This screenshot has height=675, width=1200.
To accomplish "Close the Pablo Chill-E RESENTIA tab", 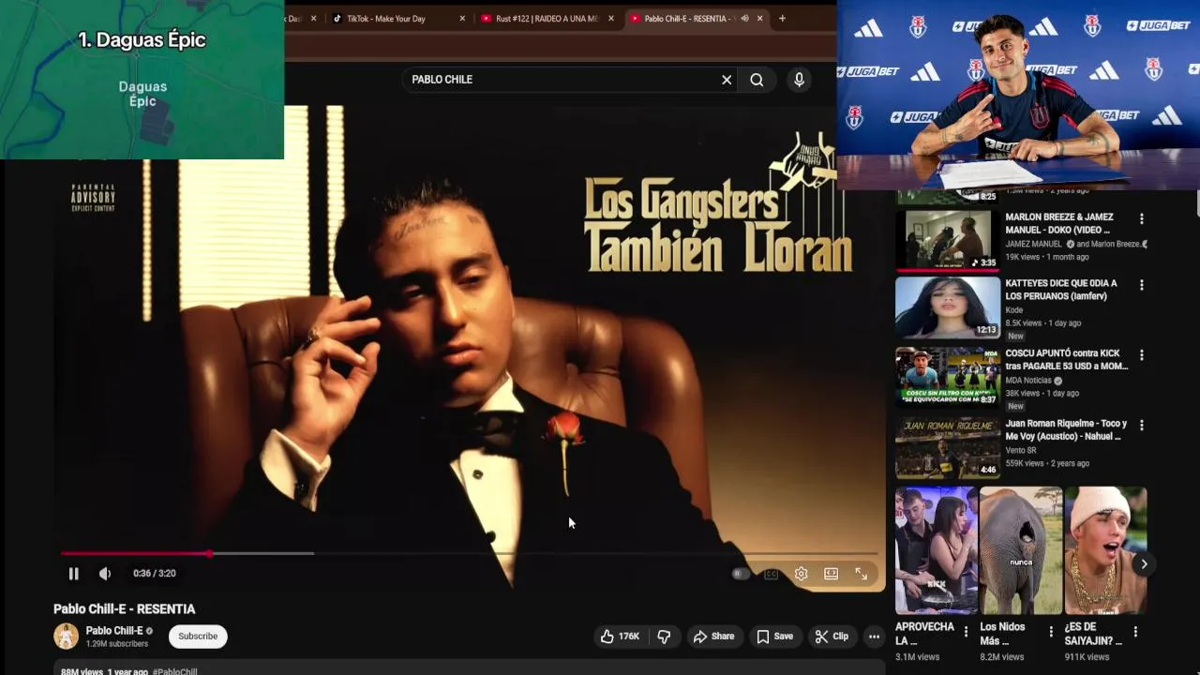I will point(760,19).
